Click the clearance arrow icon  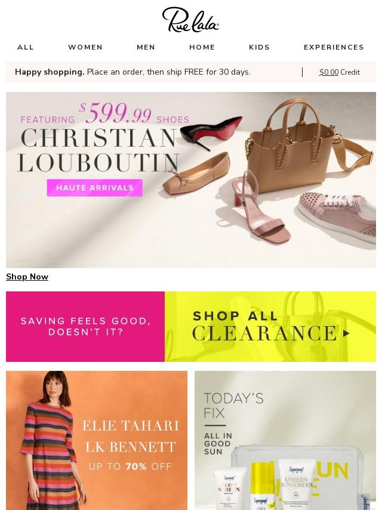tap(346, 333)
